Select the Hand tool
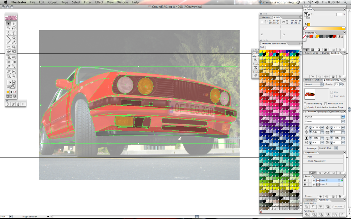The width and height of the screenshot is (351, 219). pos(9,76)
